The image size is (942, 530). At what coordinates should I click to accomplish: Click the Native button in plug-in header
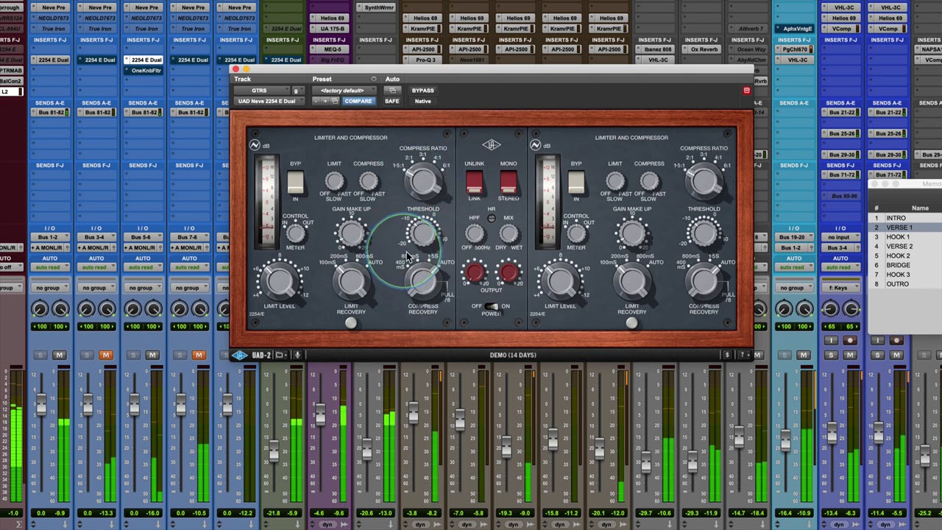tap(423, 101)
